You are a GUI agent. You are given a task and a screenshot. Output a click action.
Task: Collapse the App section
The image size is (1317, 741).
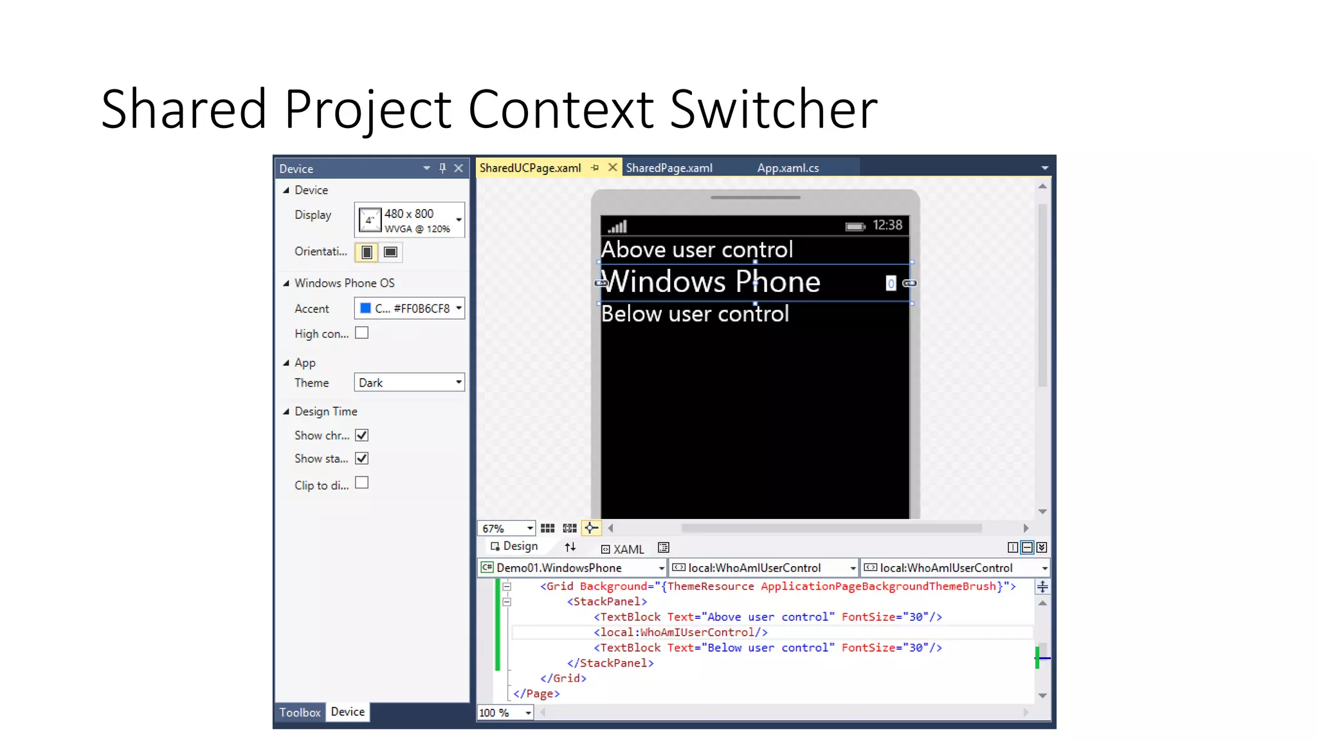tap(286, 363)
